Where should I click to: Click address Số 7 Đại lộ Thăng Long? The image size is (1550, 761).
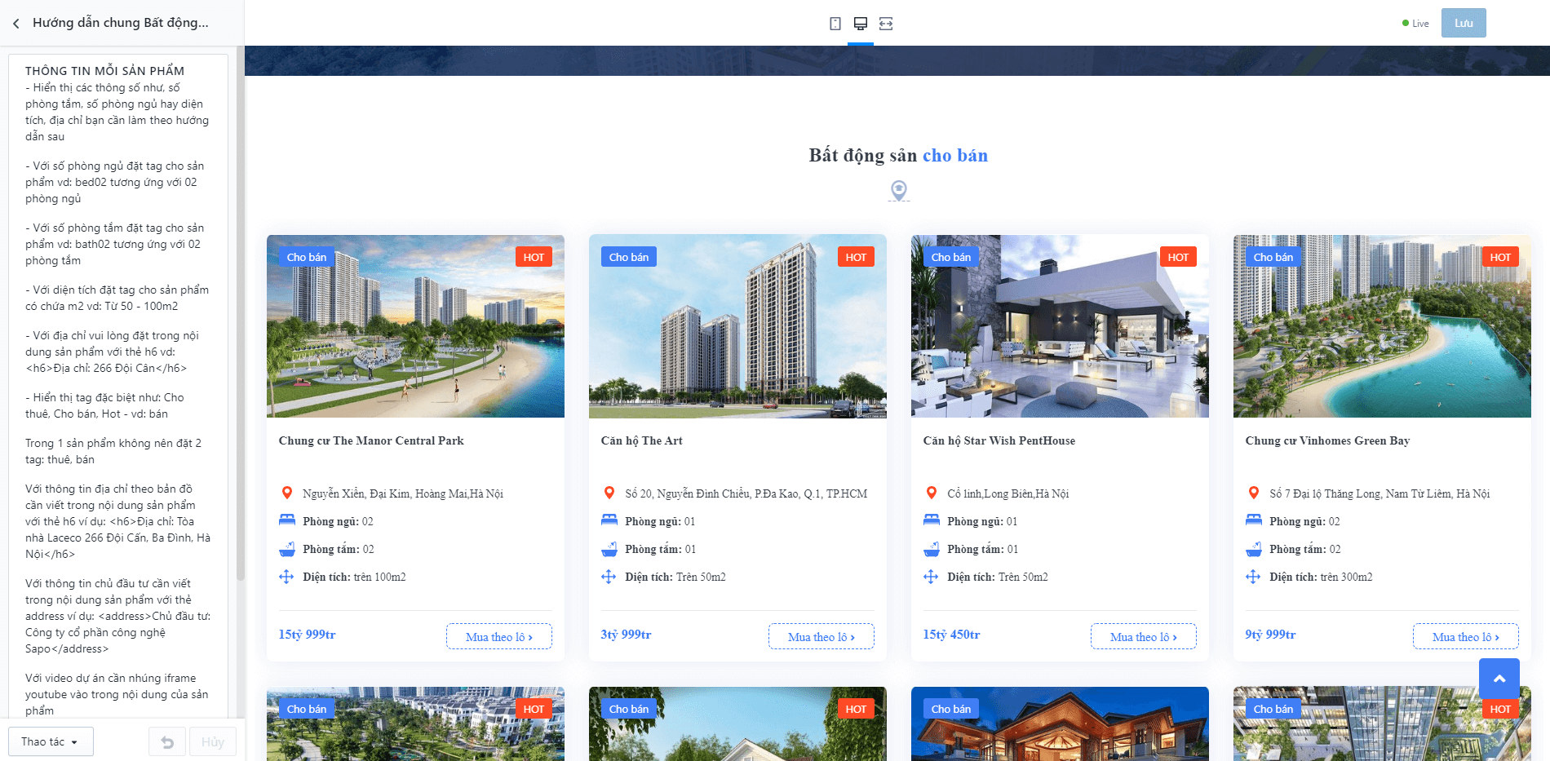[1379, 493]
